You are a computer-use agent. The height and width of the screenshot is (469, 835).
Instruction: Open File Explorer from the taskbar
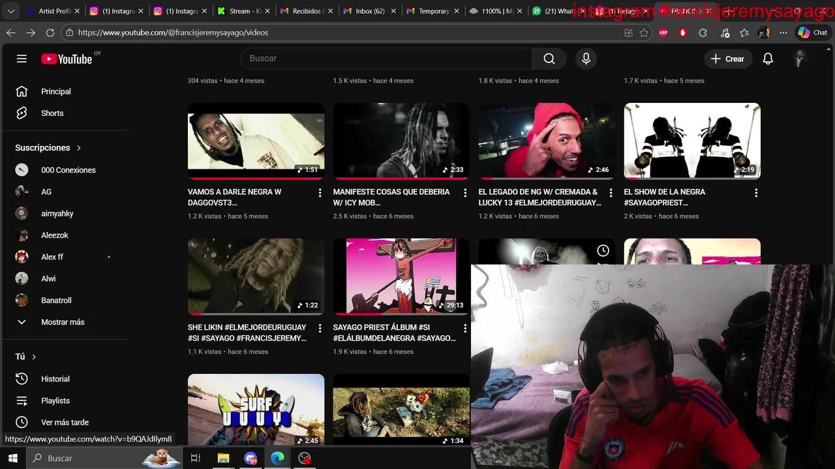point(223,459)
